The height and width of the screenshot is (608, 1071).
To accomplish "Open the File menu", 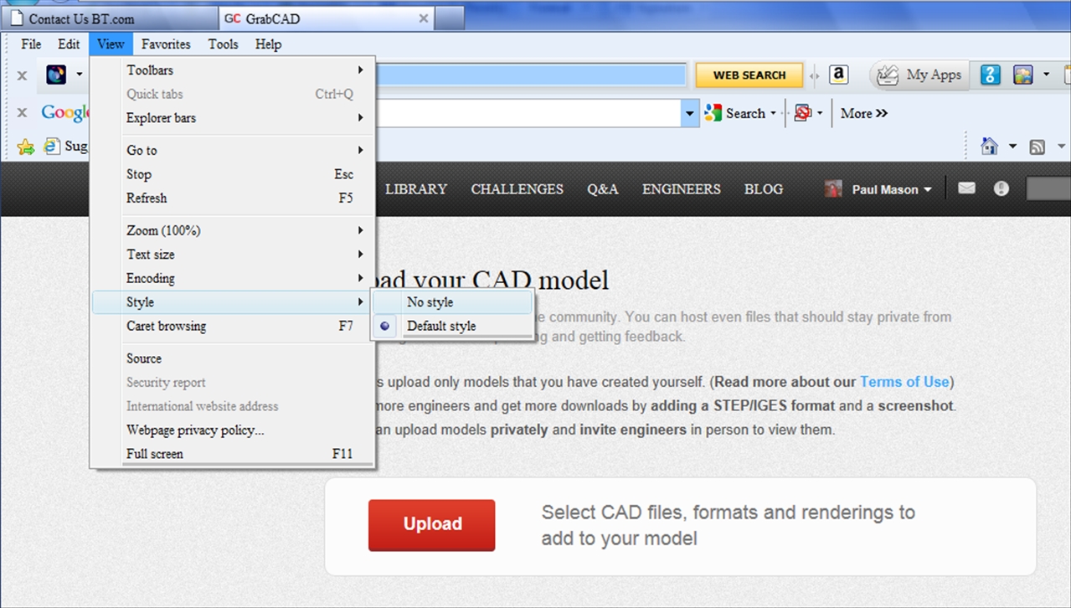I will 31,44.
